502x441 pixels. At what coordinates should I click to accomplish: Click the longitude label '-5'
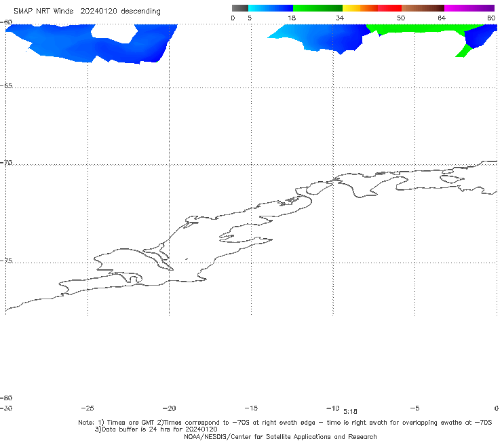(414, 408)
